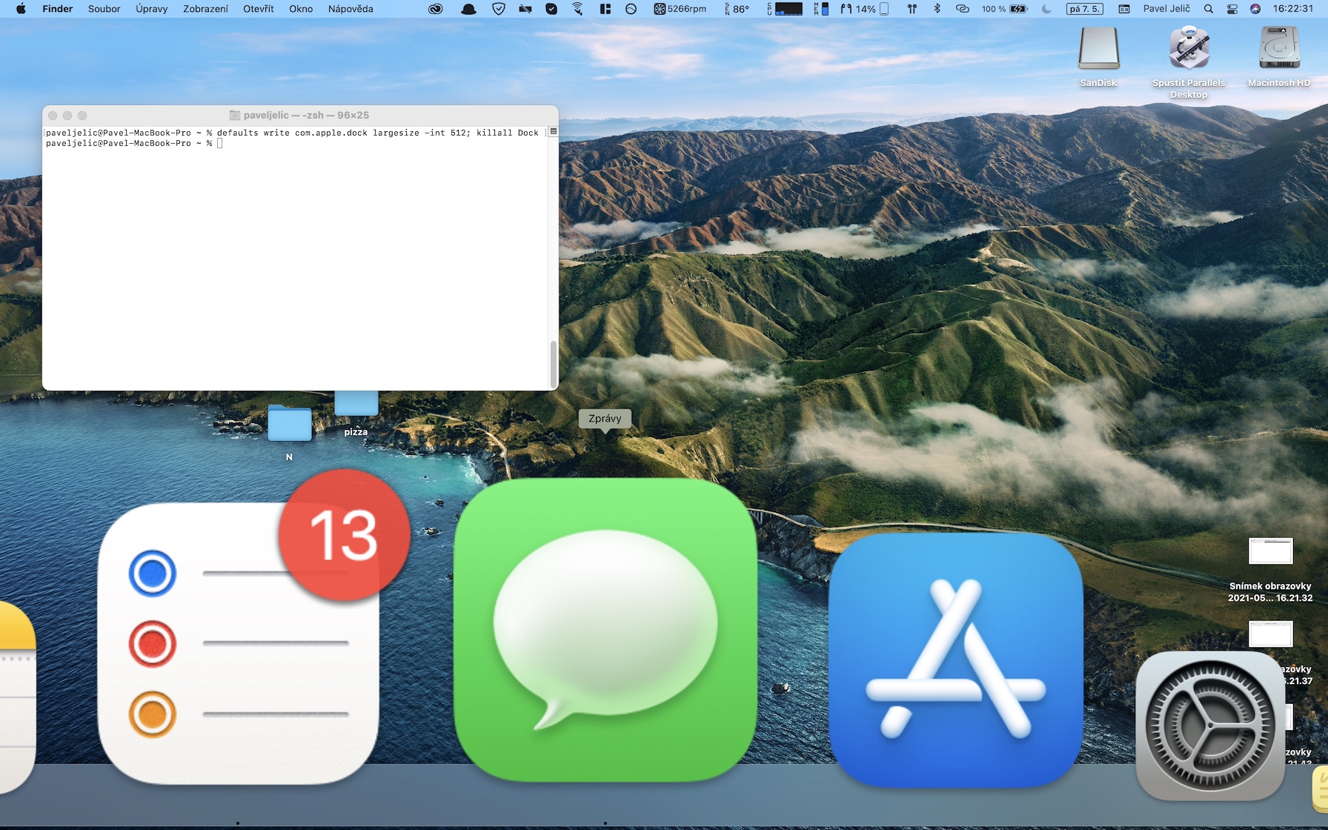Screen dimensions: 1328x830
Task: Expand the battery 100 % status menu
Action: point(1004,9)
